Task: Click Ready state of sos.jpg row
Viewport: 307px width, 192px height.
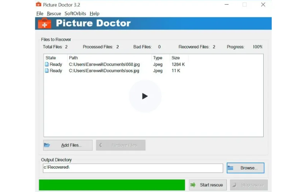Action: [56, 71]
